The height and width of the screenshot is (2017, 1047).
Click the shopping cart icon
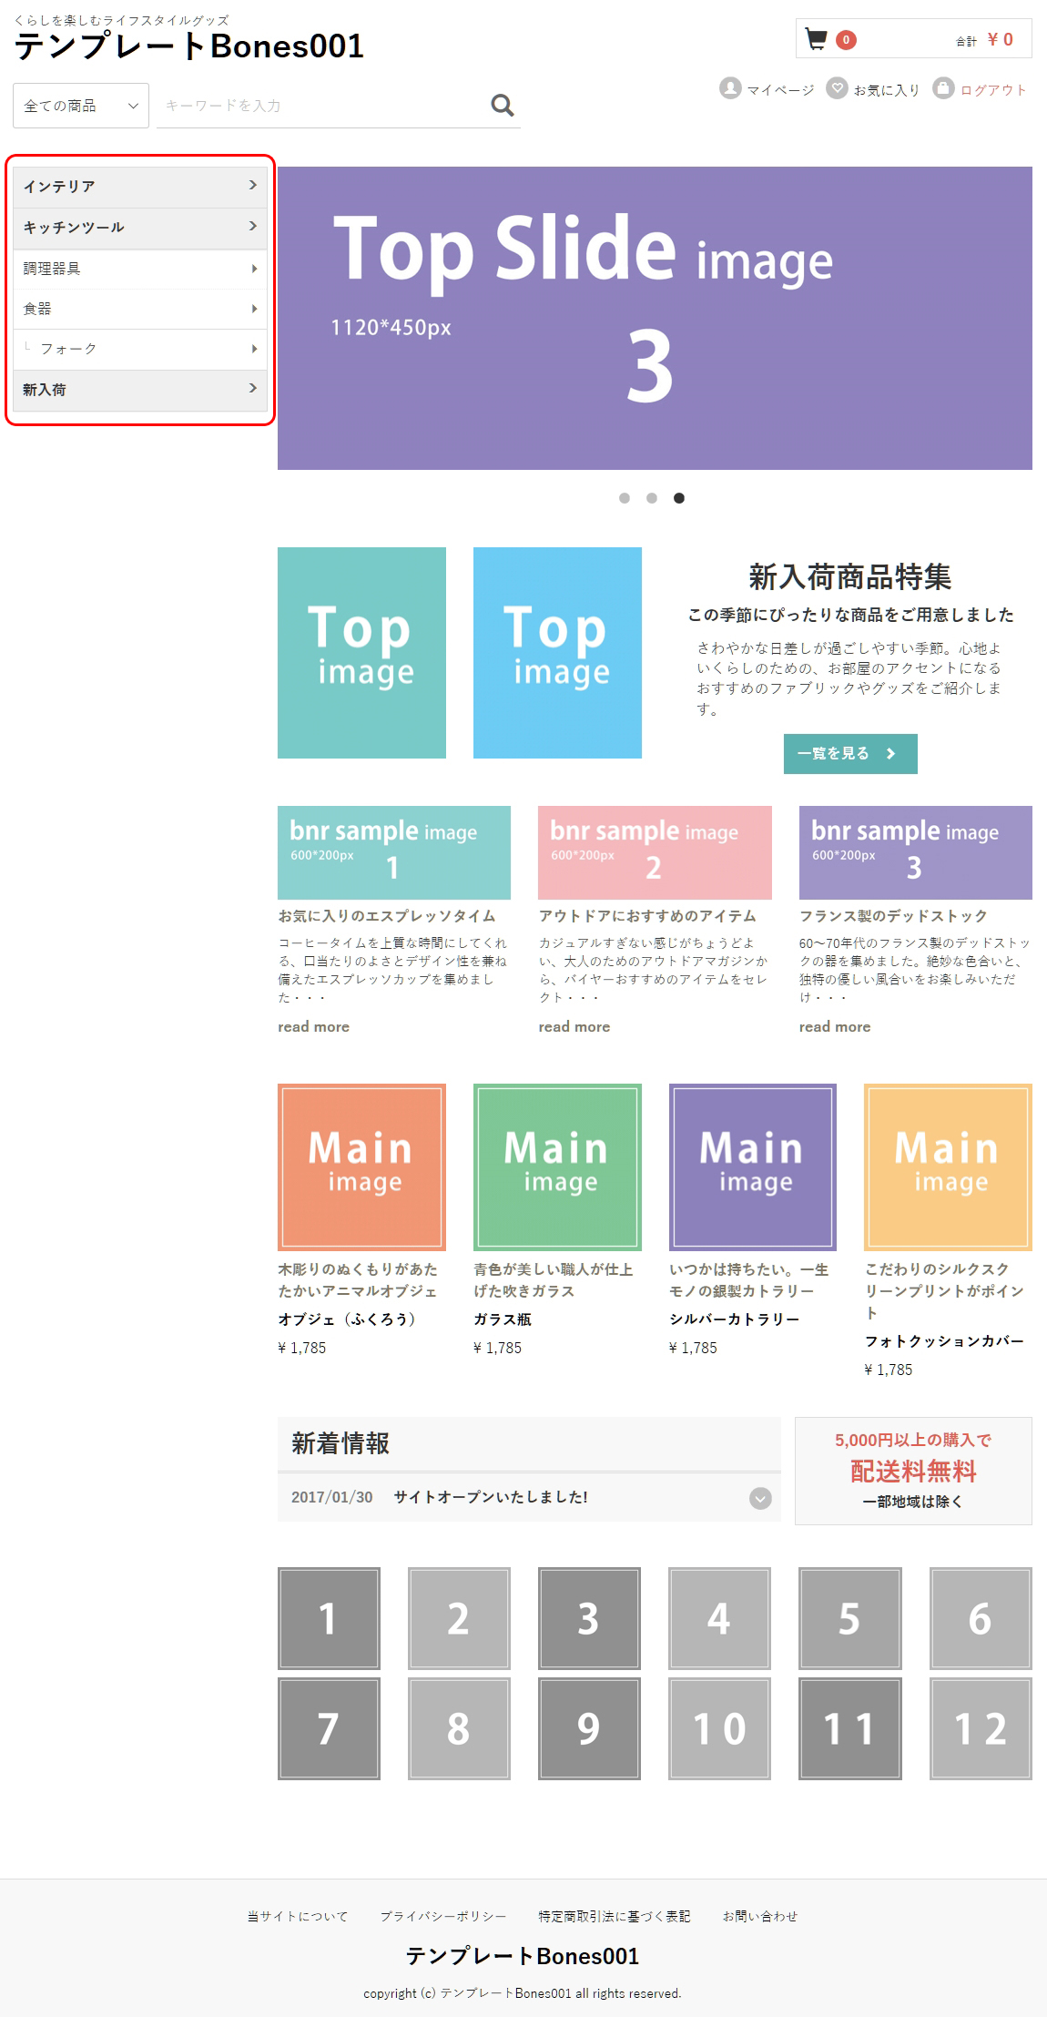[x=816, y=39]
